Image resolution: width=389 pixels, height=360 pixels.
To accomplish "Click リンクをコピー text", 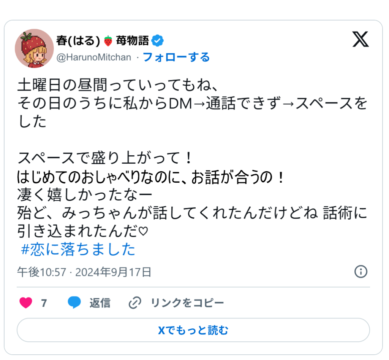I will (x=187, y=303).
